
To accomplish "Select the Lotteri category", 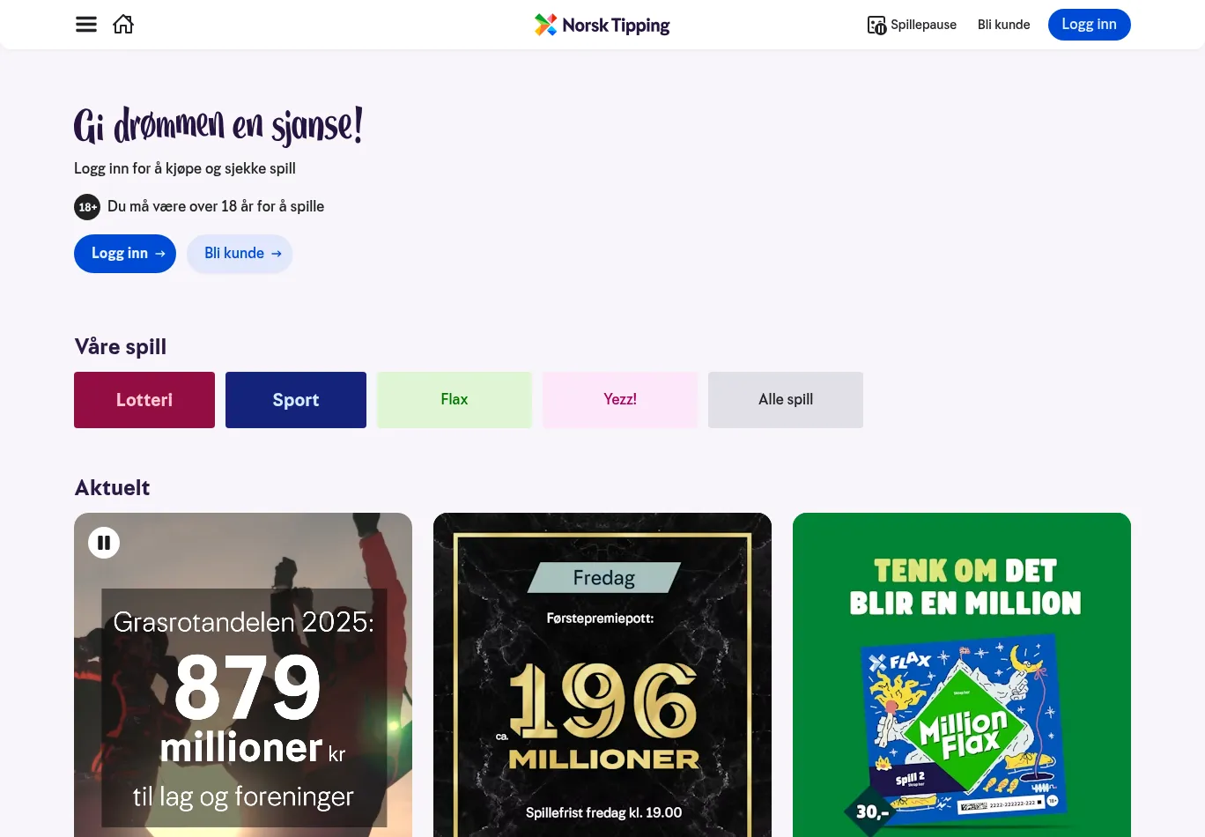I will pos(144,400).
